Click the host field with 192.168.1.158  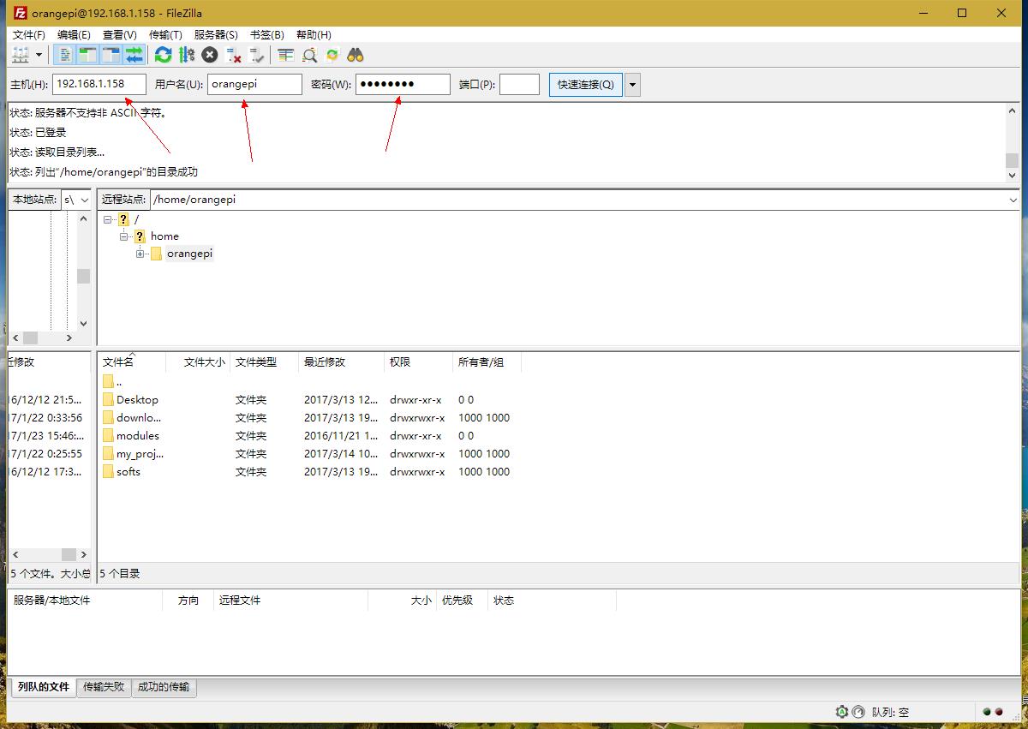[99, 84]
